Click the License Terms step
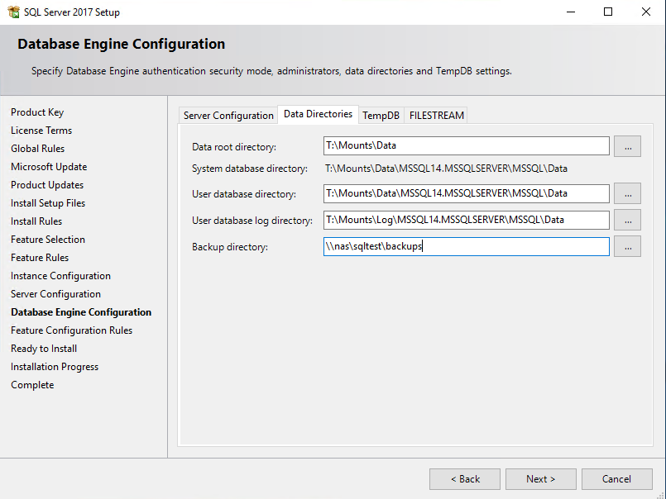Screen dimensions: 666x499 click(41, 131)
